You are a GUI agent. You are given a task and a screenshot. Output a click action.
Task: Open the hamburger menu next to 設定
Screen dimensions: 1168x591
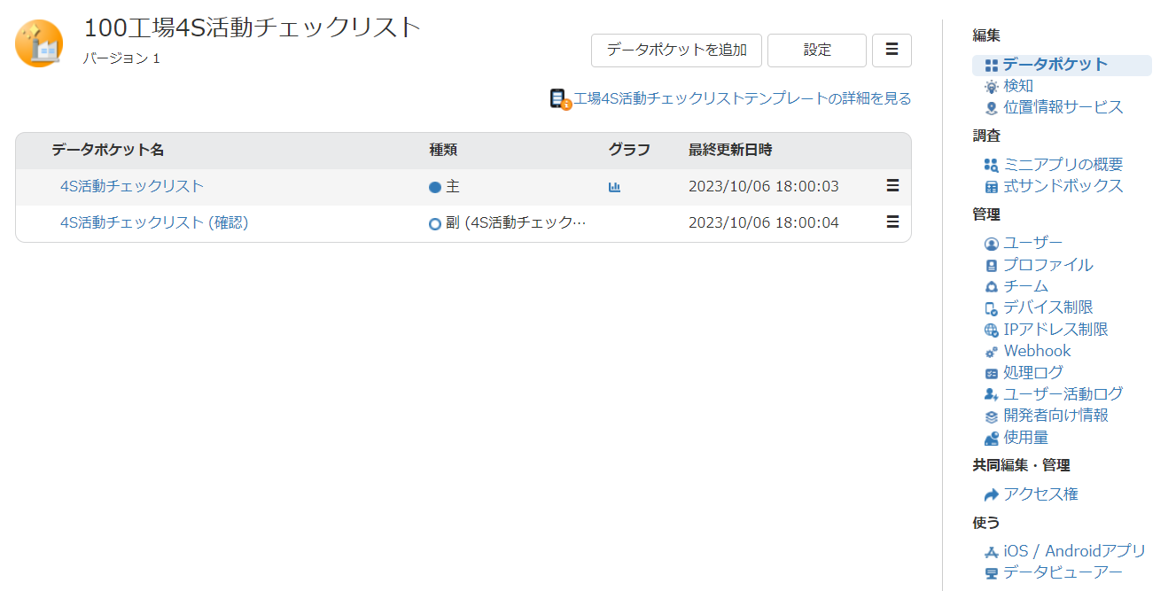[x=892, y=51]
